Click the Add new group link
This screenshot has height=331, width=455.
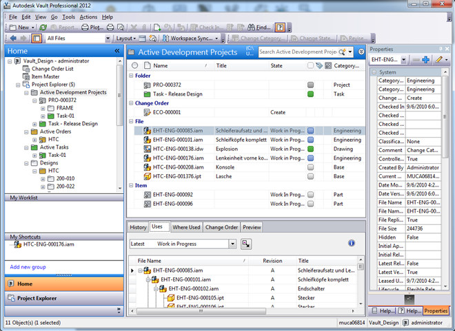pos(30,267)
